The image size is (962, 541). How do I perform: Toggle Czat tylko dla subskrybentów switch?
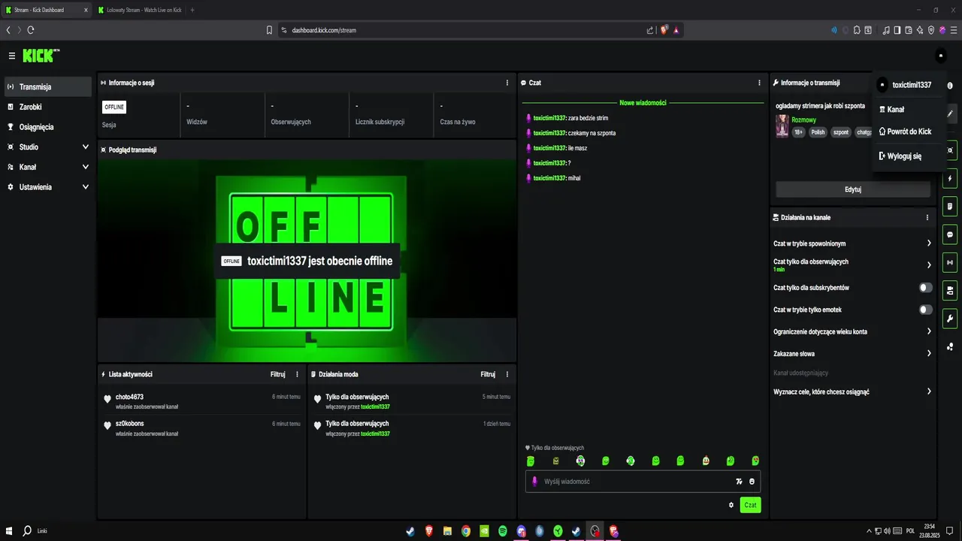pos(926,288)
